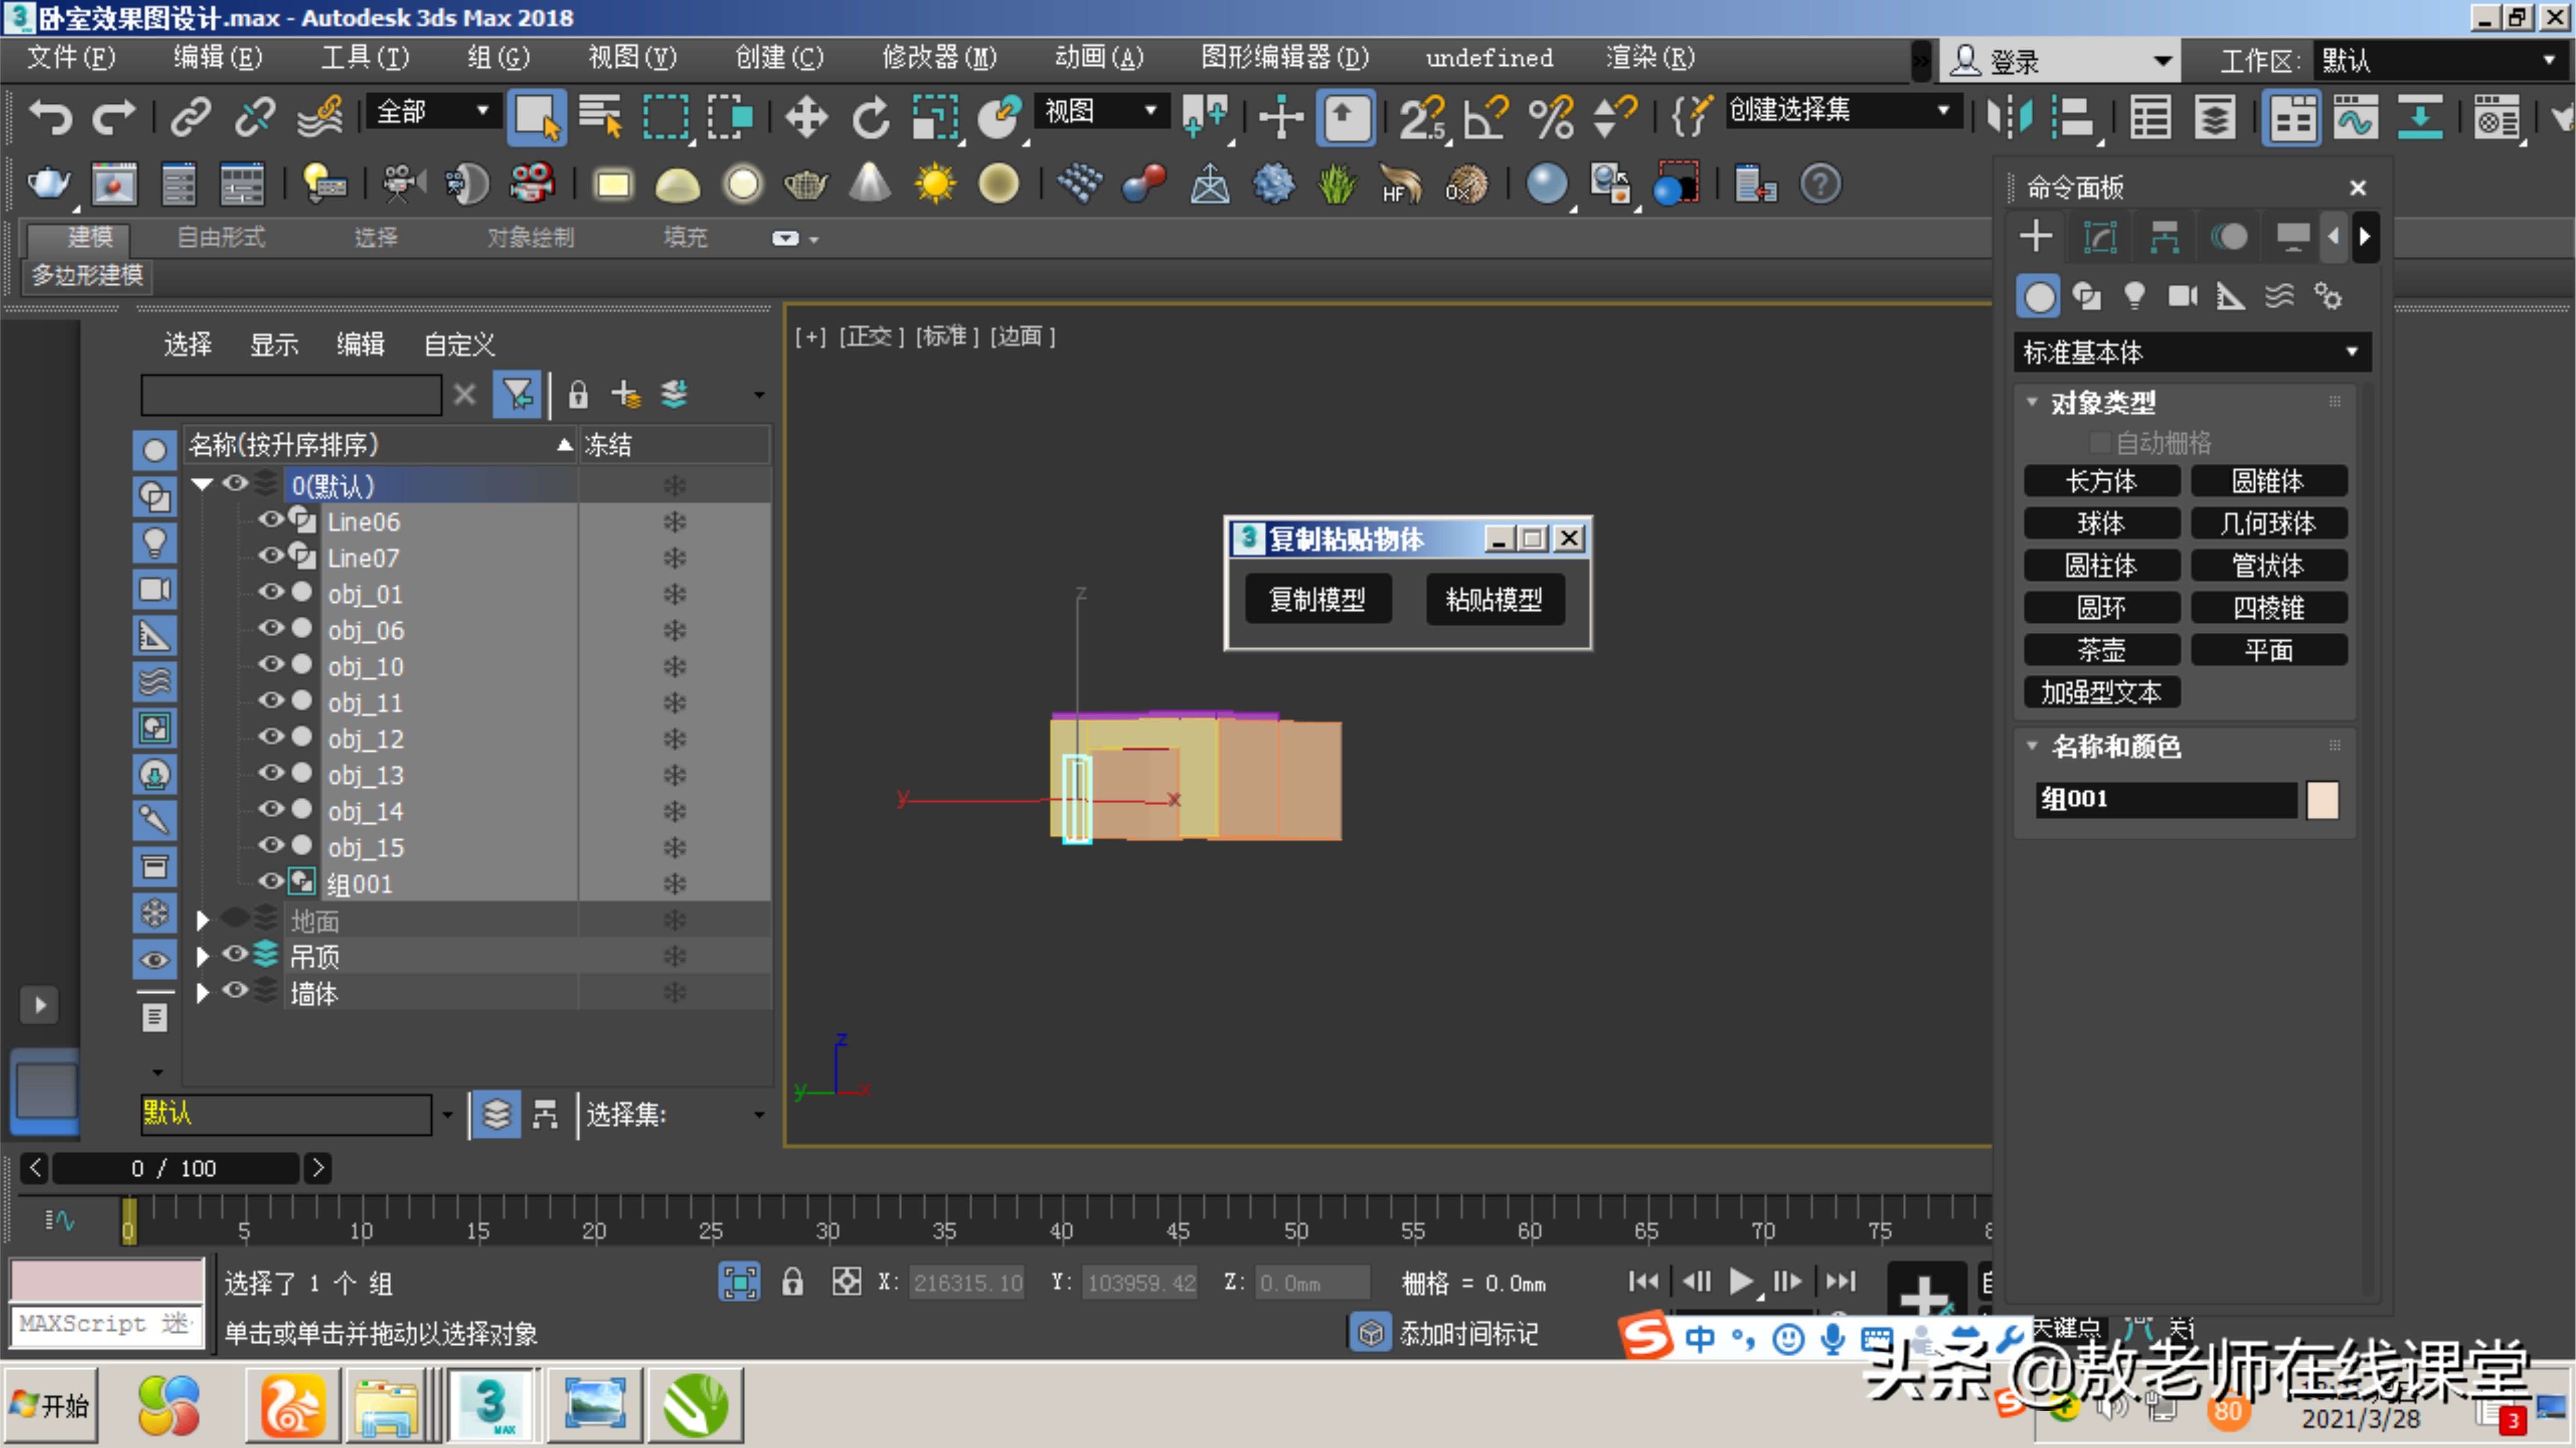Click the Selection Lock padlock icon
The height and width of the screenshot is (1448, 2576).
click(792, 1281)
